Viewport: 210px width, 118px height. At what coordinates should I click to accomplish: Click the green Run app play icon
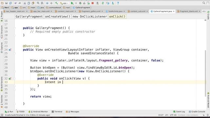pos(72,3)
